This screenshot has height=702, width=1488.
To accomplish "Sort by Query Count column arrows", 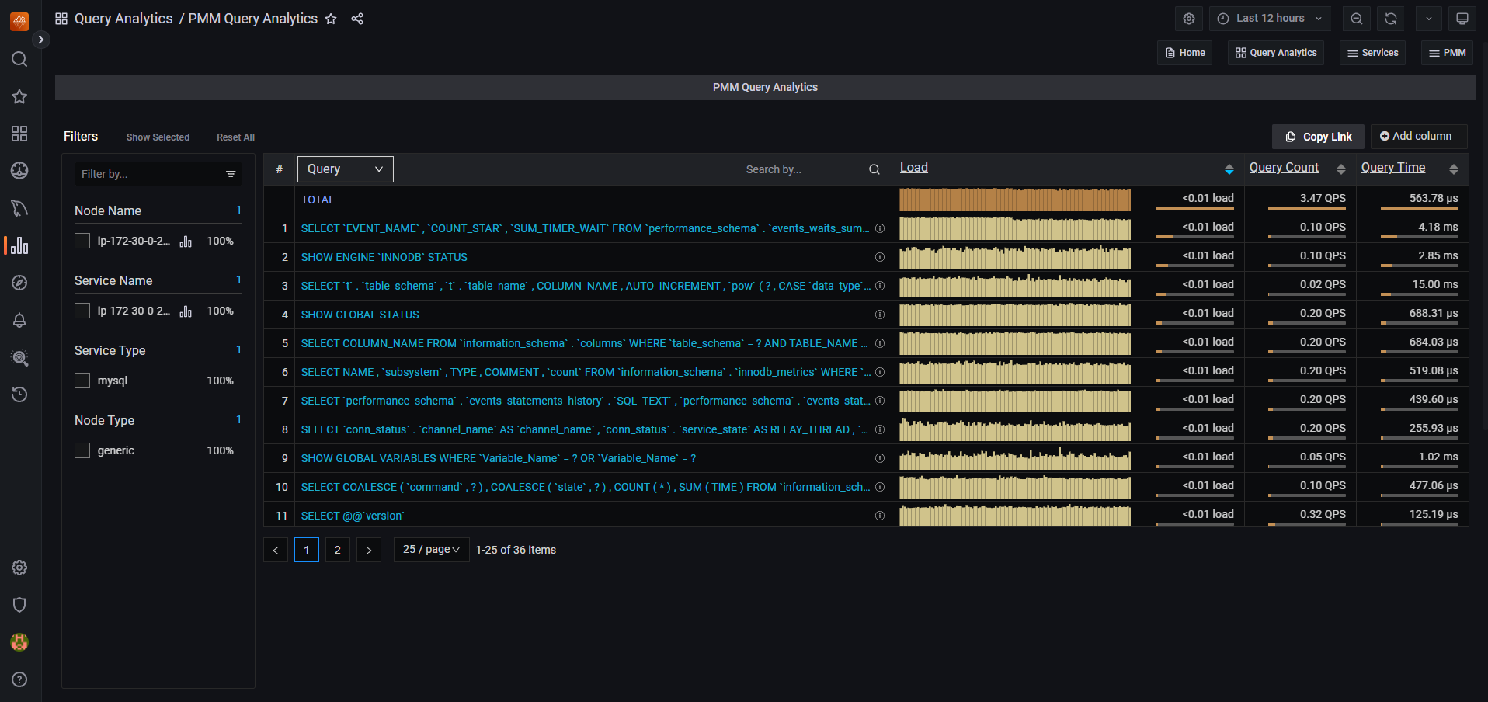I will (1340, 169).
